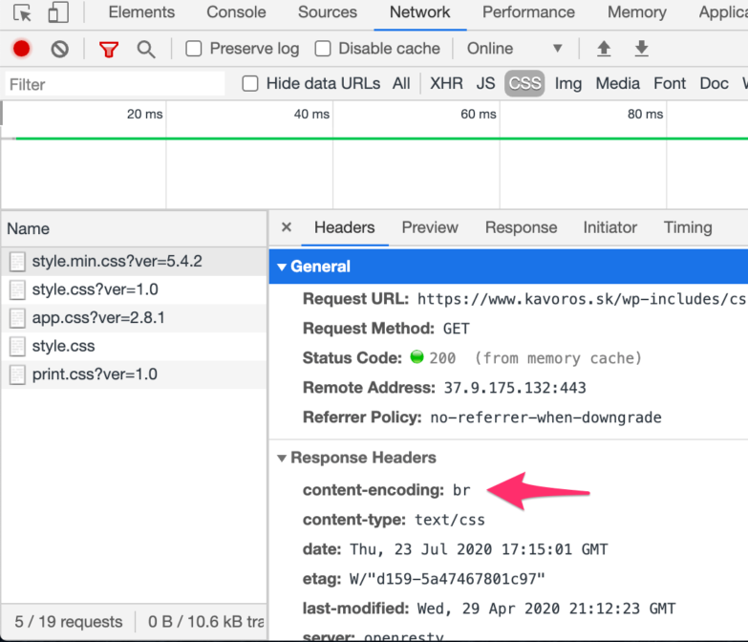
Task: Click into the Filter text field
Action: tap(115, 84)
